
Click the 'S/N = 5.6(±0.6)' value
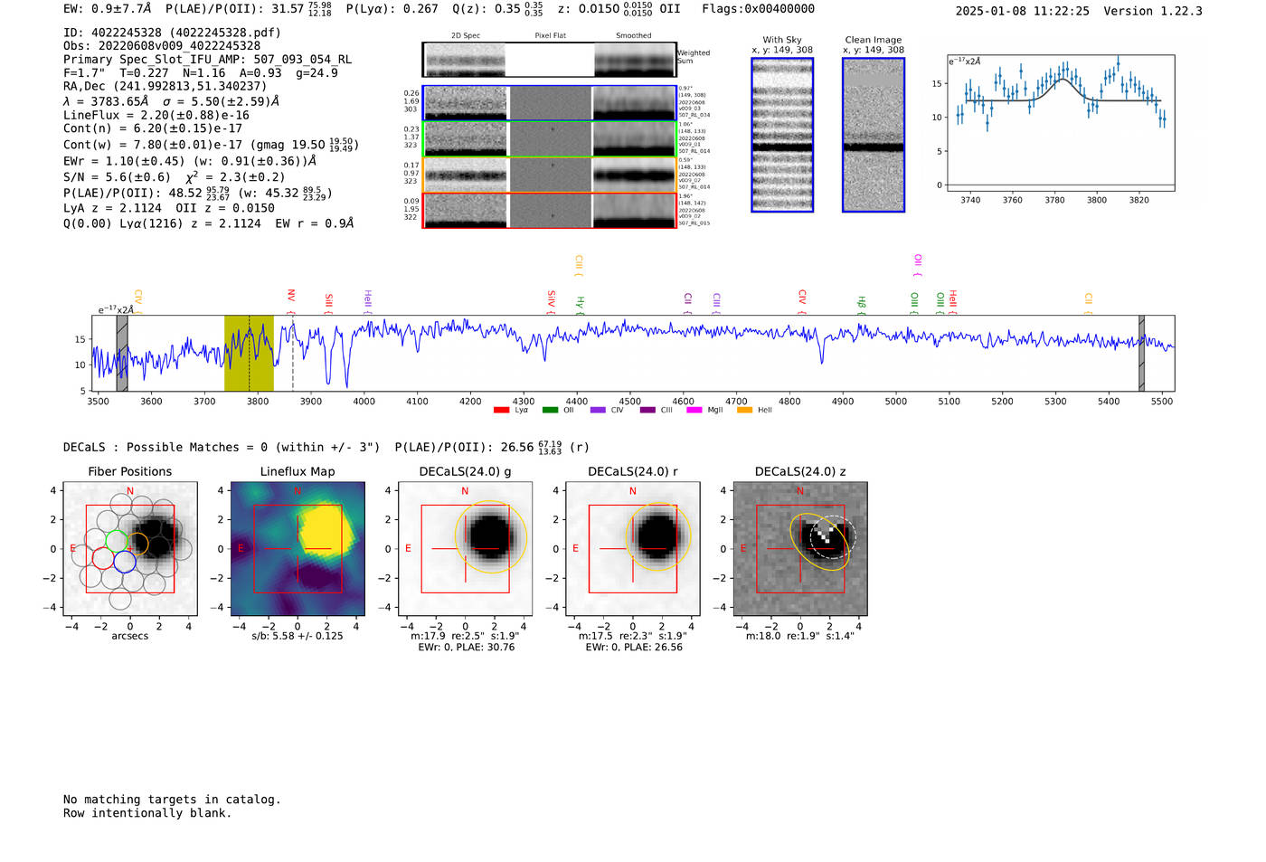click(117, 177)
